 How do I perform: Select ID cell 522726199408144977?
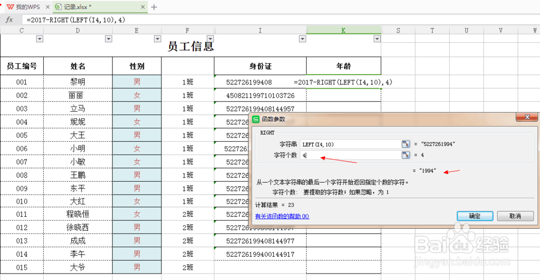(260, 241)
